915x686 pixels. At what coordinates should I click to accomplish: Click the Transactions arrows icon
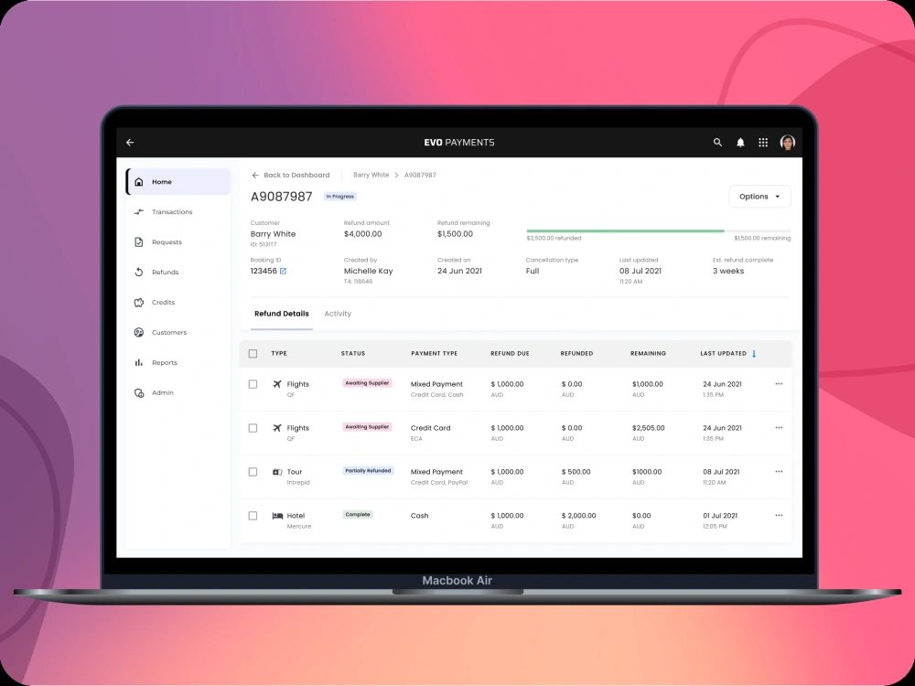pyautogui.click(x=139, y=212)
